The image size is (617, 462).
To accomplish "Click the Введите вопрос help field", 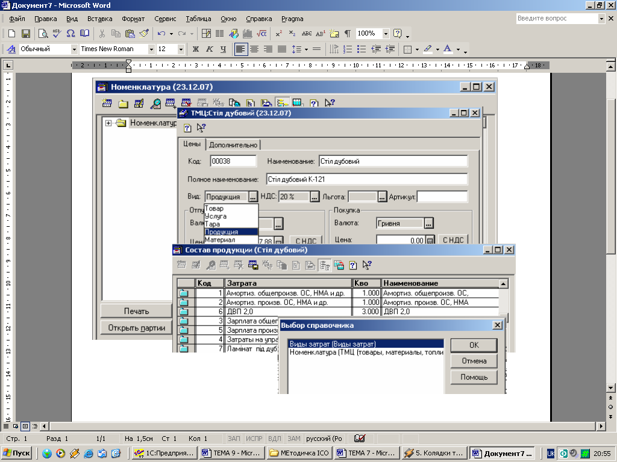I will (x=557, y=18).
